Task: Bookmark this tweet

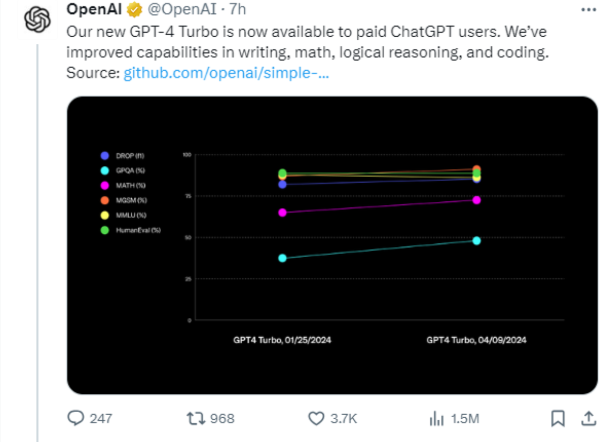Action: (558, 418)
